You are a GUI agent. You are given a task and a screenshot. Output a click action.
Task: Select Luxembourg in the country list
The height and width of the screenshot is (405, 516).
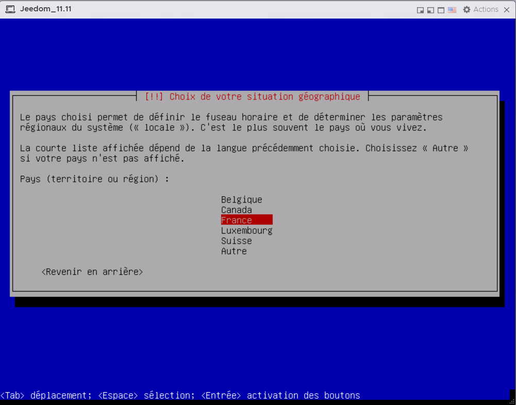(246, 230)
